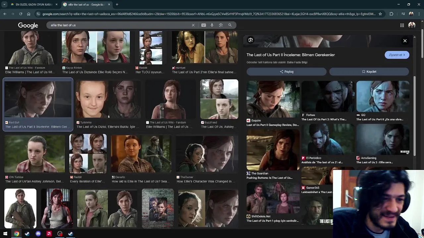Screen dimensions: 424x238
Task: Open 'The Last of Us Part II İnceleme' preview title
Action: point(291,55)
